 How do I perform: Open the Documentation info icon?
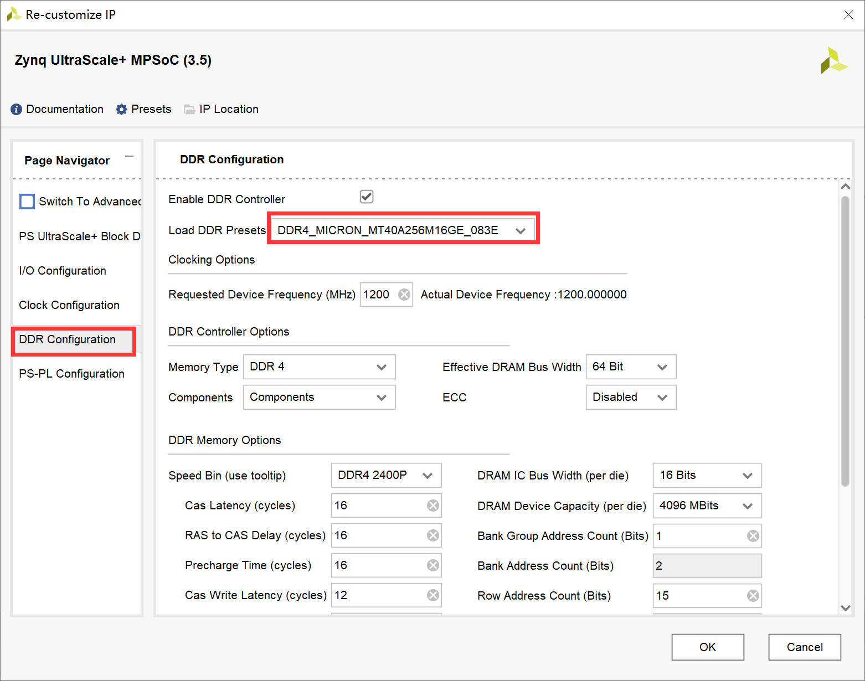(x=17, y=110)
